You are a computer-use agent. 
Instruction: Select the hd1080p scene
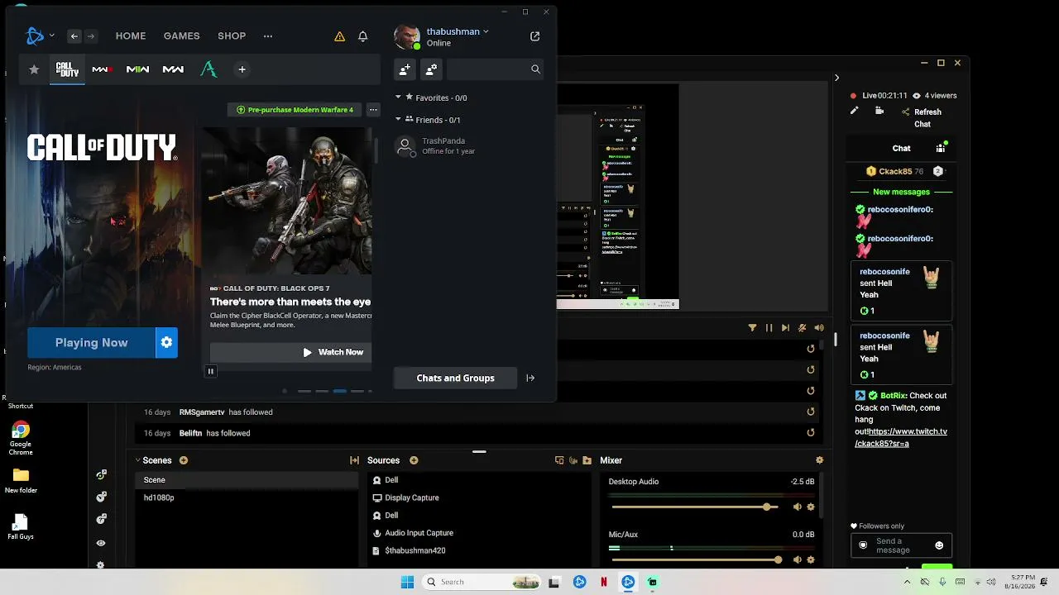tap(247, 497)
